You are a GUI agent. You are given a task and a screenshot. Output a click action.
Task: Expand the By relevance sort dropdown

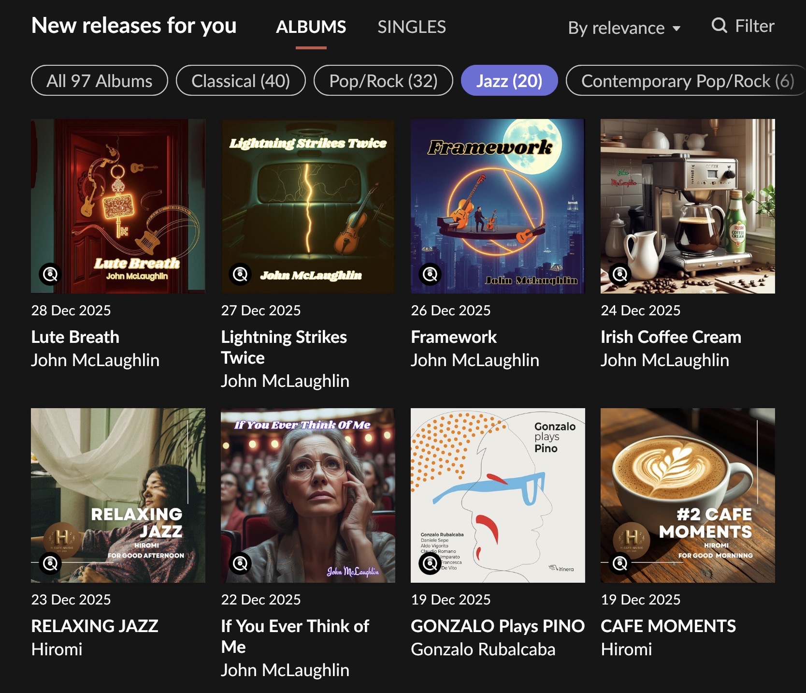click(x=624, y=28)
